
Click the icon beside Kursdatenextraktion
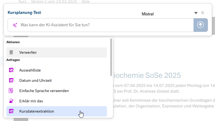(11, 111)
